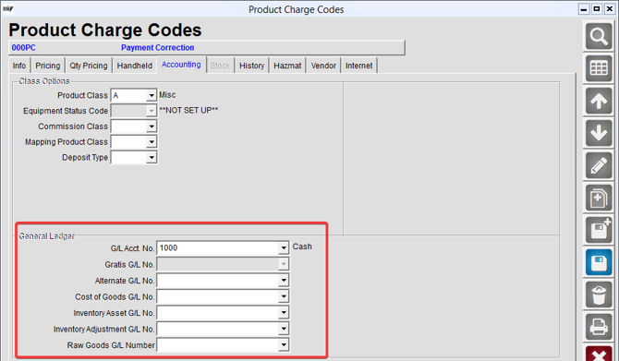Save record with the blue disk icon
This screenshot has width=619, height=361.
(599, 262)
